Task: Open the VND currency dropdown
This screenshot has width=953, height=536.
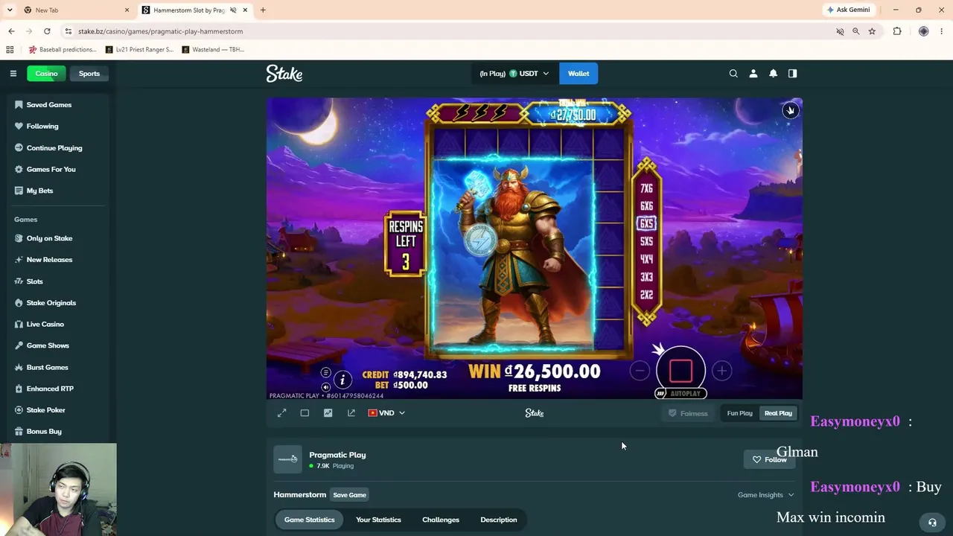Action: click(386, 413)
